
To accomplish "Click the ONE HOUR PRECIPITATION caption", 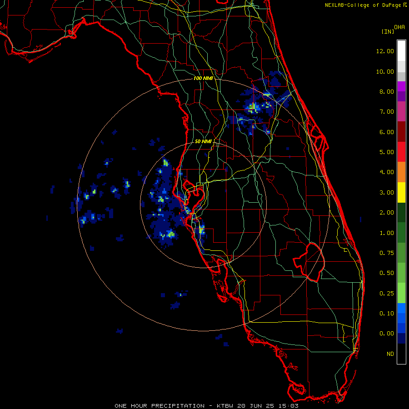I will (160, 406).
